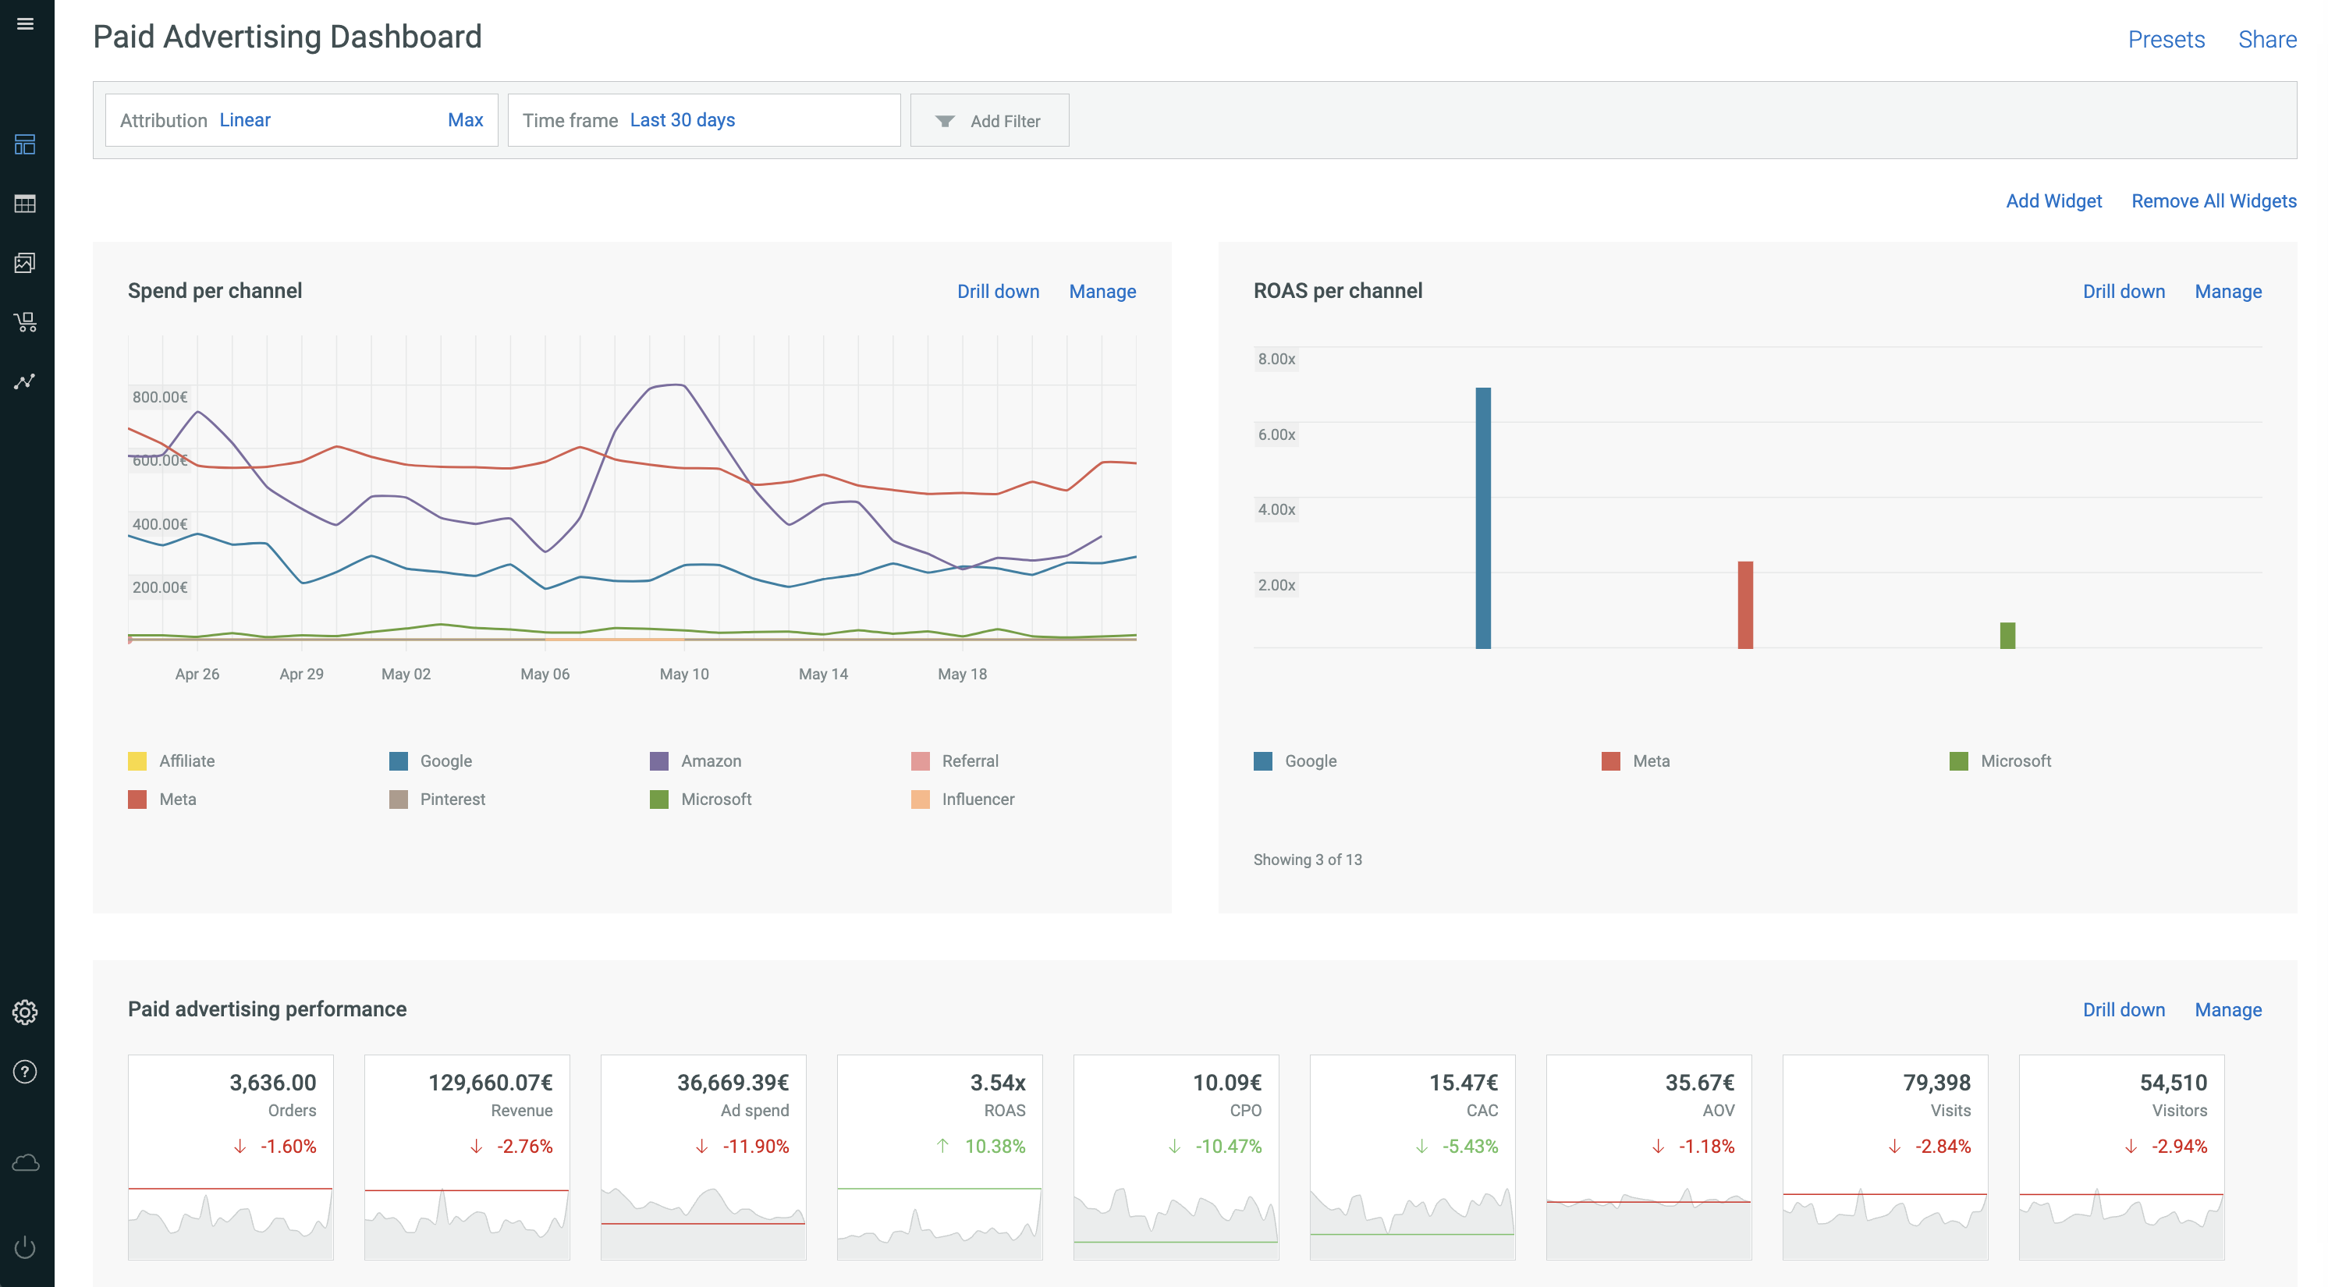Viewport: 2328px width, 1287px height.
Task: Drill down on ROAS per channel
Action: pyautogui.click(x=2124, y=291)
